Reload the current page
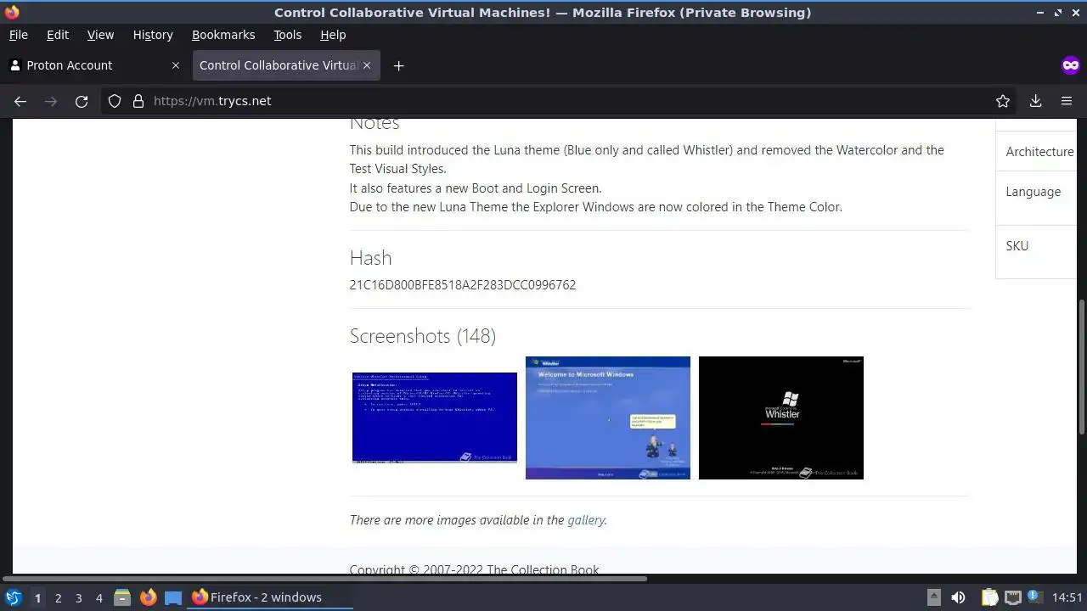 point(82,101)
